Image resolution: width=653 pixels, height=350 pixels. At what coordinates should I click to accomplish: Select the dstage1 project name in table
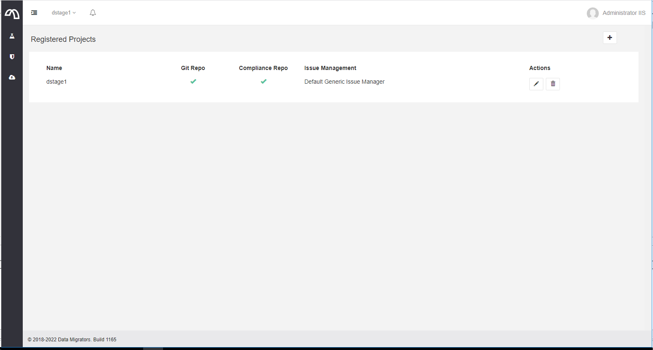(x=56, y=82)
